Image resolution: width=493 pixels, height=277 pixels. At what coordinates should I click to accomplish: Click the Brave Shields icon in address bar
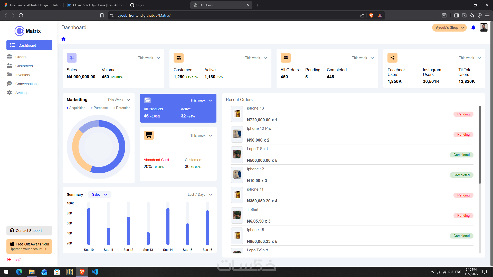tap(371, 15)
